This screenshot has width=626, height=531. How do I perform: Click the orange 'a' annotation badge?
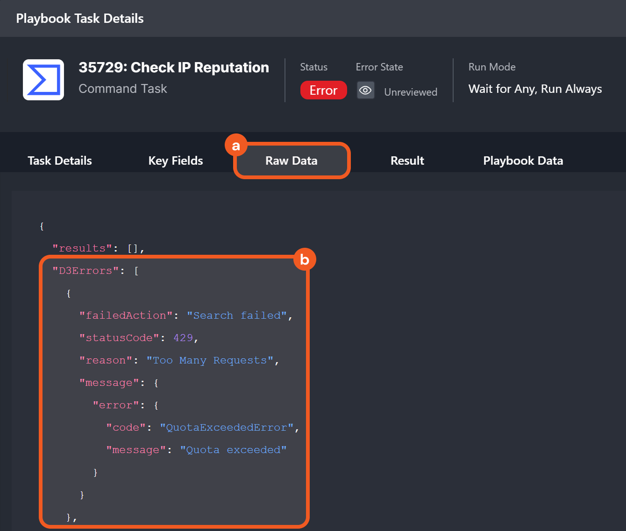tap(236, 146)
